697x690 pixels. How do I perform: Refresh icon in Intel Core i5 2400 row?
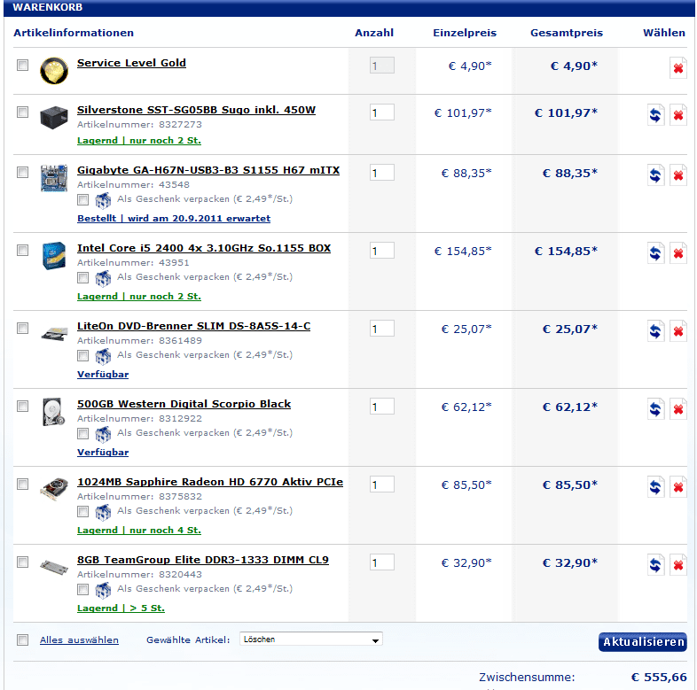coord(655,253)
